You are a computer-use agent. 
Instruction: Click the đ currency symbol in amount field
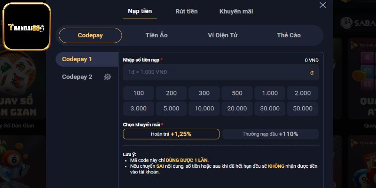pos(312,73)
